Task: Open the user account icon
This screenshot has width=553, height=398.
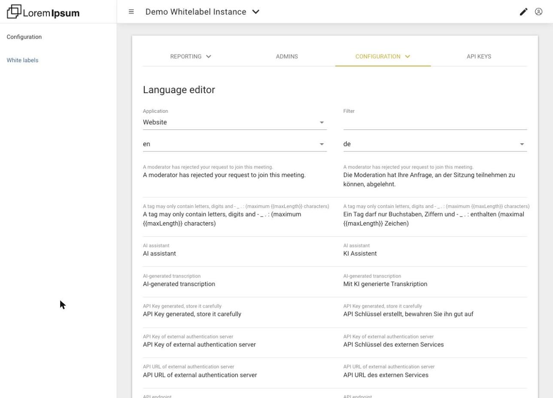Action: click(x=538, y=12)
